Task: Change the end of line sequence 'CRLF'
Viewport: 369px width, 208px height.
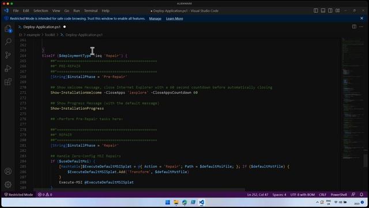Action: pos(322,195)
